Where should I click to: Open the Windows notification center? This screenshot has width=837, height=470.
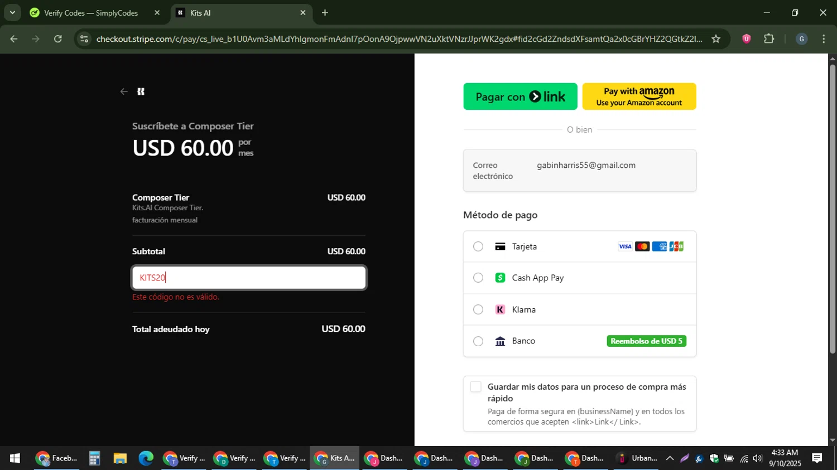click(x=817, y=458)
